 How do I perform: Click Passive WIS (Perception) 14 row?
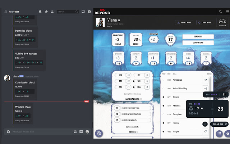click(x=133, y=108)
